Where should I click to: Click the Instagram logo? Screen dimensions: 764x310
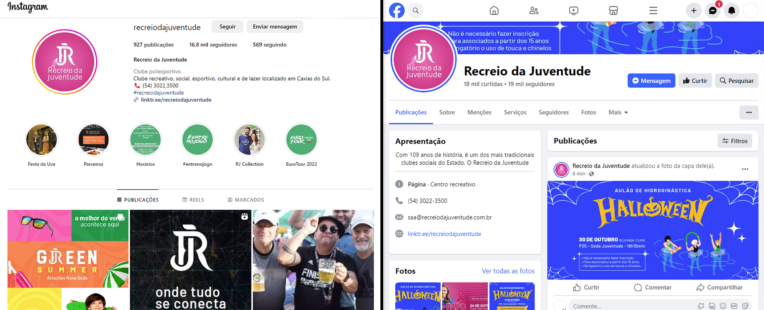click(27, 7)
